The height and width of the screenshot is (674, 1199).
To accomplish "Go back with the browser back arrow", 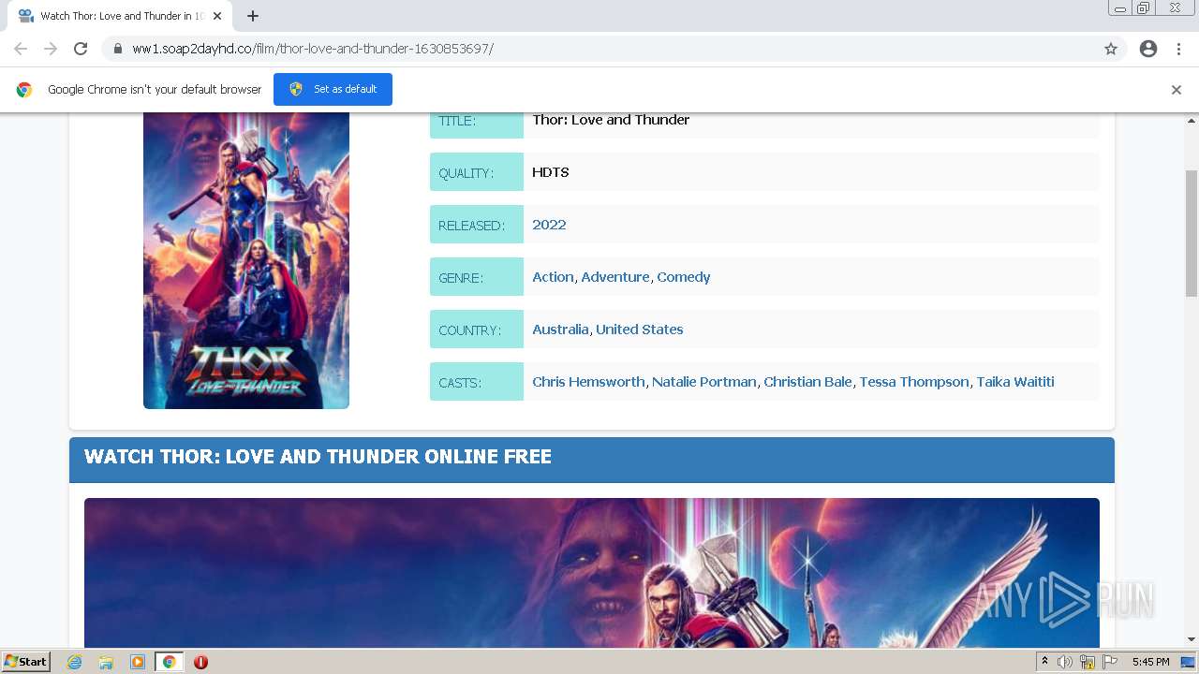I will pos(21,49).
